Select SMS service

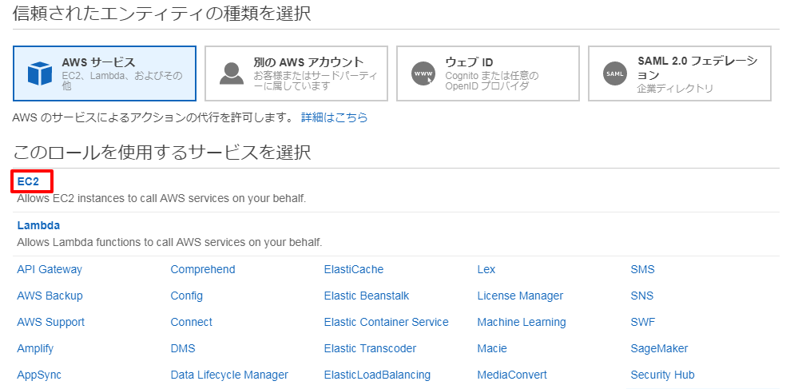click(642, 269)
